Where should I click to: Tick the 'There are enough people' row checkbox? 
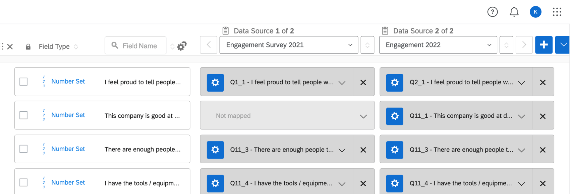[23, 149]
